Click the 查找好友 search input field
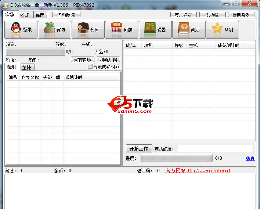 (x=215, y=148)
